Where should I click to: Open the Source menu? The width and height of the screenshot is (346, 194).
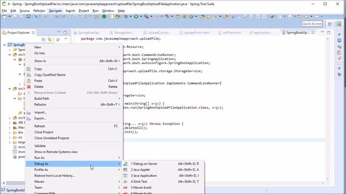tap(24, 11)
